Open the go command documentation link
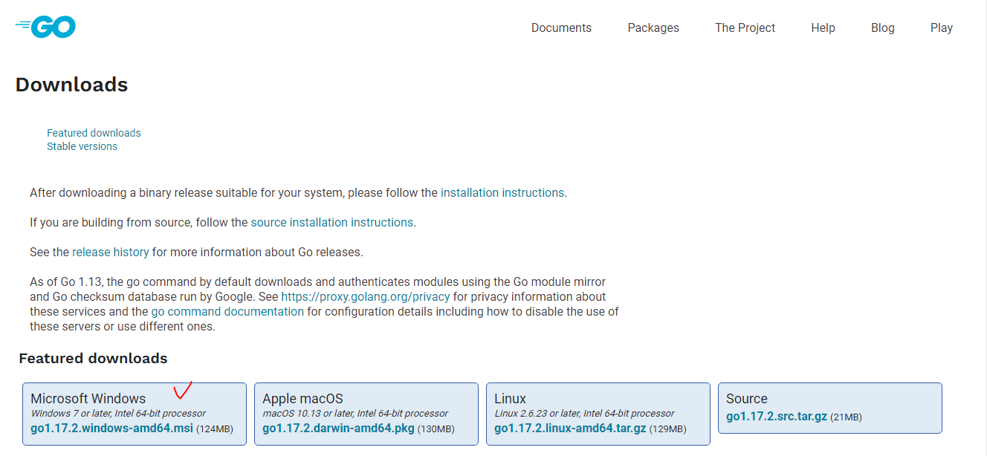The width and height of the screenshot is (987, 456). (227, 311)
